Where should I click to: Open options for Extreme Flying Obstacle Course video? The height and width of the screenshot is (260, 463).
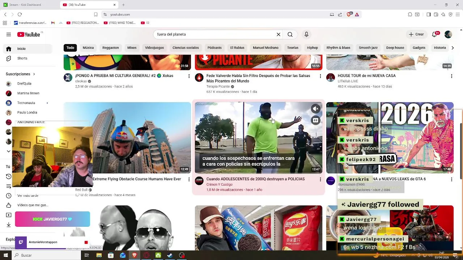189,179
